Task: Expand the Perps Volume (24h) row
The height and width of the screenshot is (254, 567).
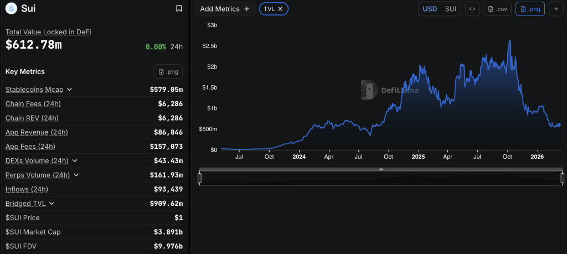Action: click(x=76, y=175)
